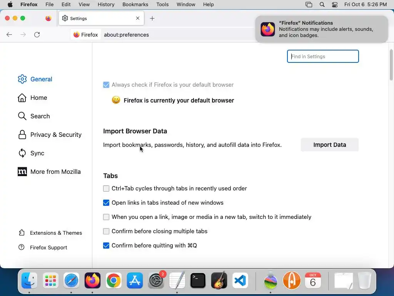This screenshot has width=394, height=296.
Task: Open the Trash in the dock
Action: pos(365,281)
